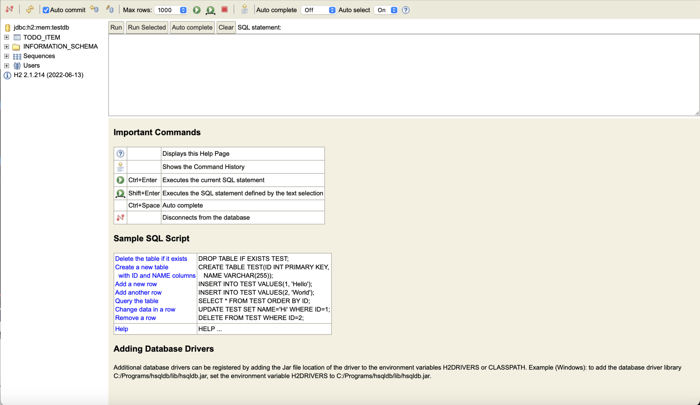Screen dimensions: 700x405
Task: Click the 'with ID and NAME columns' link
Action: [157, 275]
